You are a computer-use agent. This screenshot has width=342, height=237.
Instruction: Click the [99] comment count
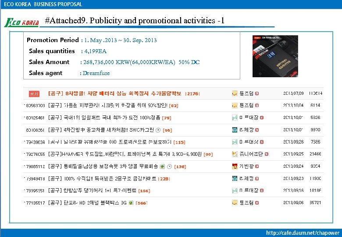tap(208, 154)
